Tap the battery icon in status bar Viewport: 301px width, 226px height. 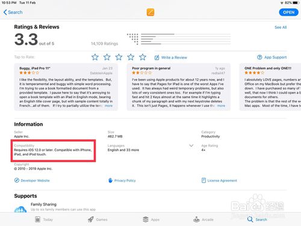296,3
